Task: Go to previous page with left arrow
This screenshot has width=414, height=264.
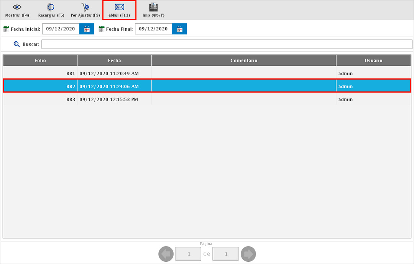Action: [166, 254]
